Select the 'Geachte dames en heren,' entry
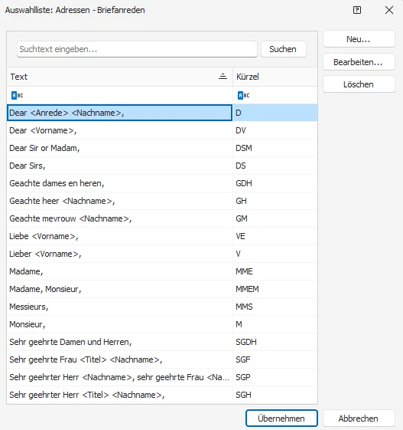Screen dimensions: 403x430 click(x=162, y=183)
